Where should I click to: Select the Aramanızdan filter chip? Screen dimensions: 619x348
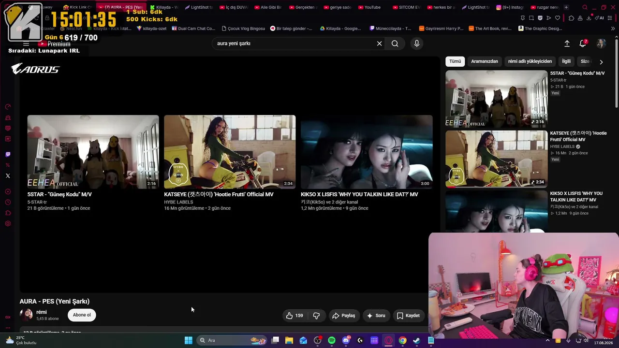click(x=485, y=61)
